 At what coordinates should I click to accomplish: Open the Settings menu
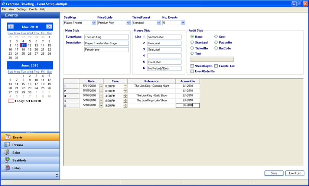(22, 9)
